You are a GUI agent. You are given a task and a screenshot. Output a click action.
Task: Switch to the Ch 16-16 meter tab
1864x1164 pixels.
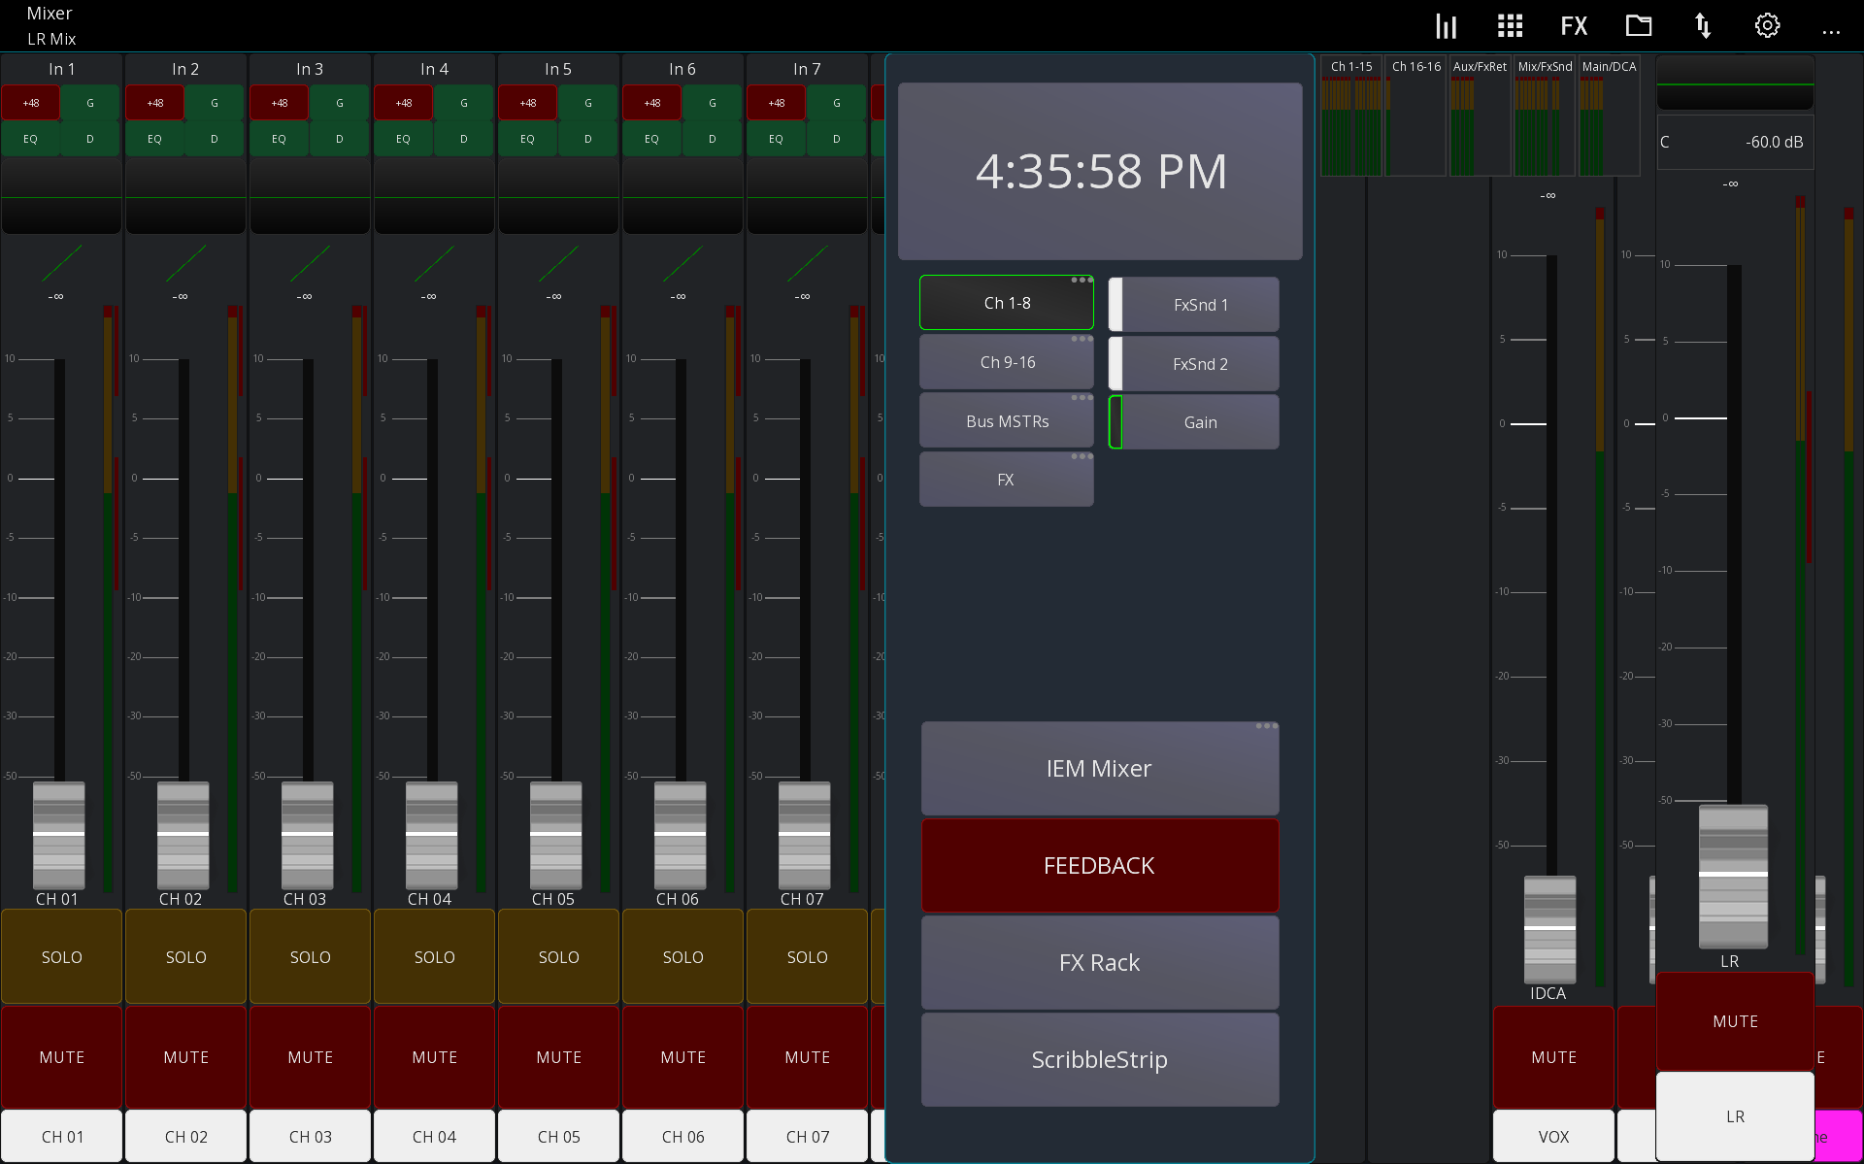(1415, 66)
